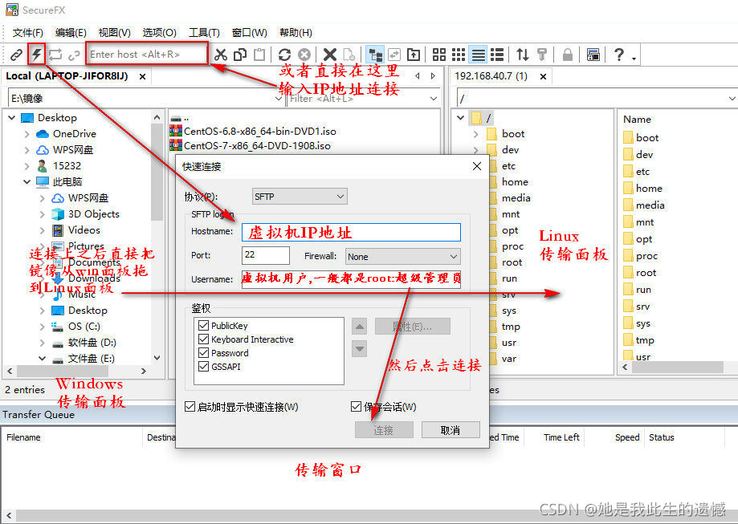738x524 pixels.
Task: Refresh the file listing via toolbar icon
Action: (284, 55)
